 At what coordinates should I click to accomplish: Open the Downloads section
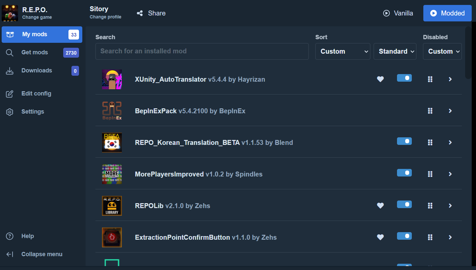42,71
